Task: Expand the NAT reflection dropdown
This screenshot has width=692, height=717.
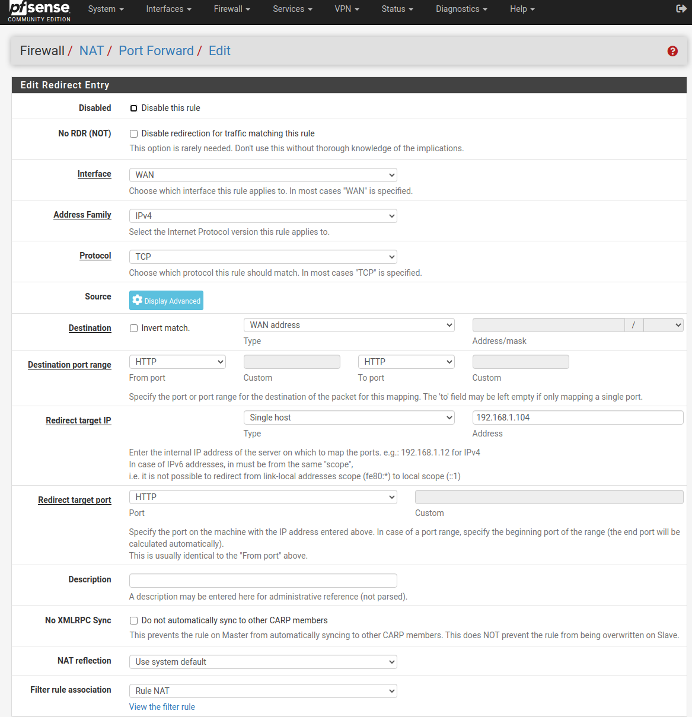Action: click(263, 662)
